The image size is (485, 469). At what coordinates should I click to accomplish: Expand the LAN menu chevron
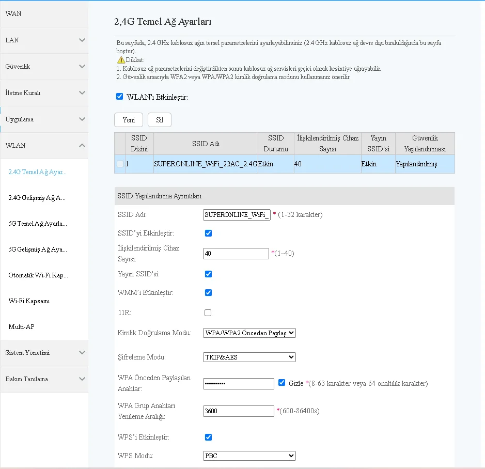pyautogui.click(x=82, y=40)
